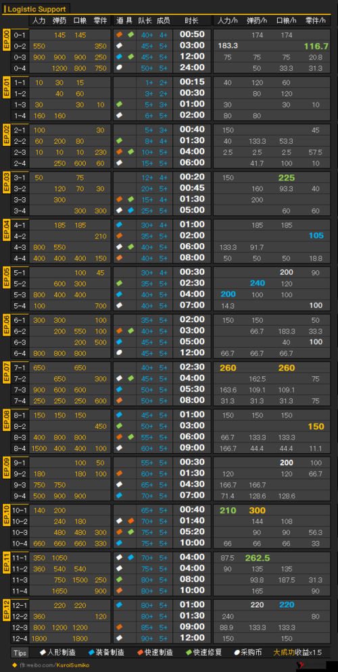
Task: Click the 时长 column header
Action: 191,20
